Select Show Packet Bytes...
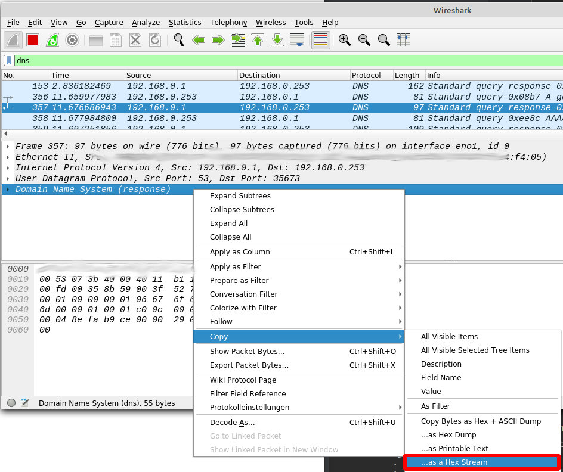563x472 pixels. 299,352
